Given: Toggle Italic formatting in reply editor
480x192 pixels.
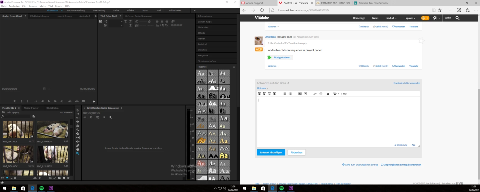Looking at the screenshot, I should (265, 94).
